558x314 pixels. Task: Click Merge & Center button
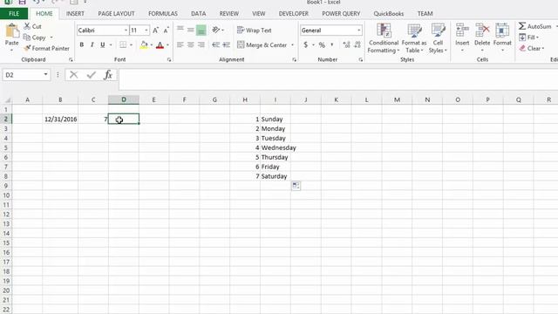pyautogui.click(x=262, y=44)
